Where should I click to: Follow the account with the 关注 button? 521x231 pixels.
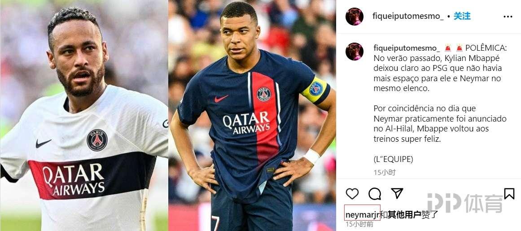point(462,16)
